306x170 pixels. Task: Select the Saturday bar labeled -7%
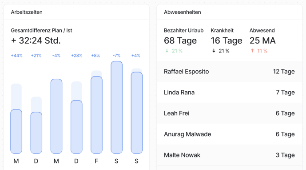tap(117, 107)
